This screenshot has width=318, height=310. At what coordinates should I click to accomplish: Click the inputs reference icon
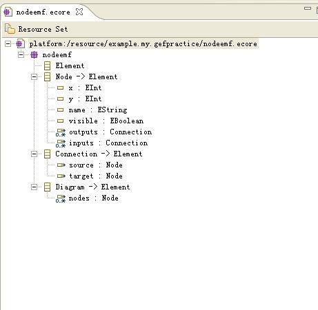(61, 143)
